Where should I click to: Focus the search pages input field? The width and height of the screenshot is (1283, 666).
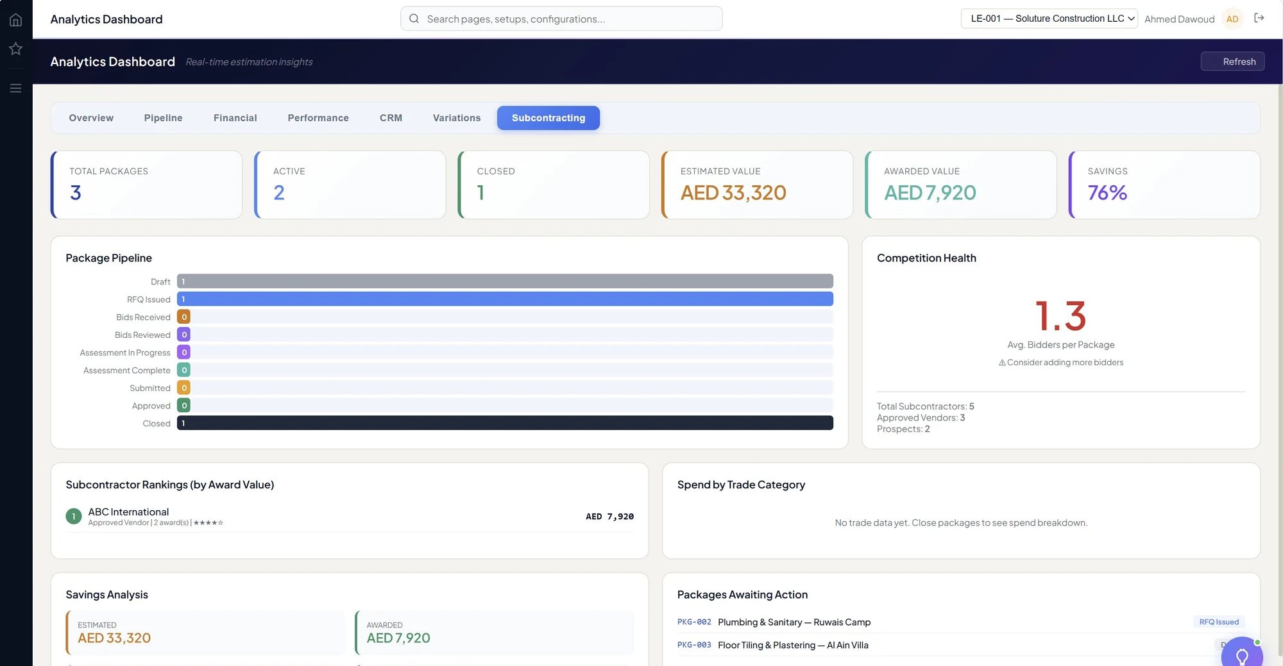coord(561,19)
